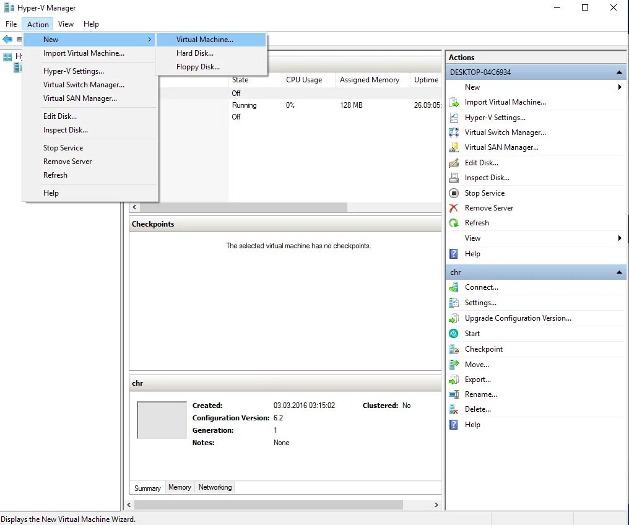Sort by CPU Usage column header
The width and height of the screenshot is (629, 525).
point(309,80)
